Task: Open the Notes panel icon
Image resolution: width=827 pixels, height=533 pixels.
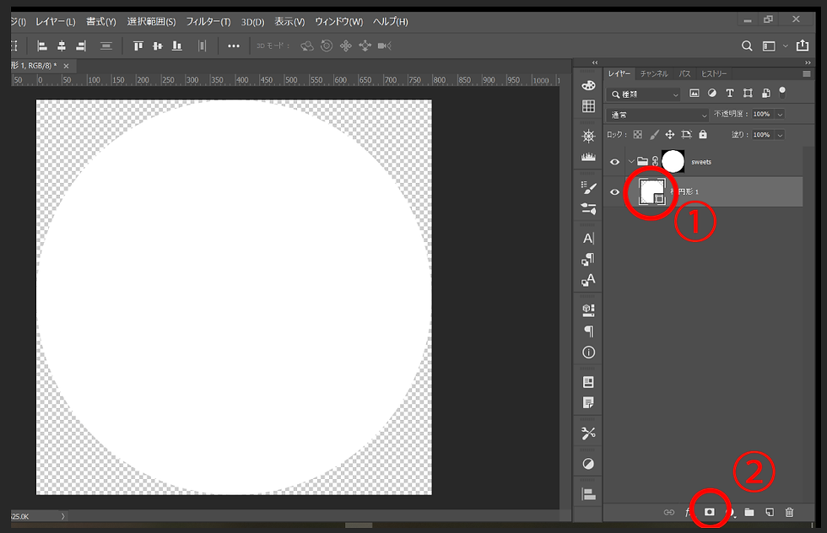Action: 588,403
